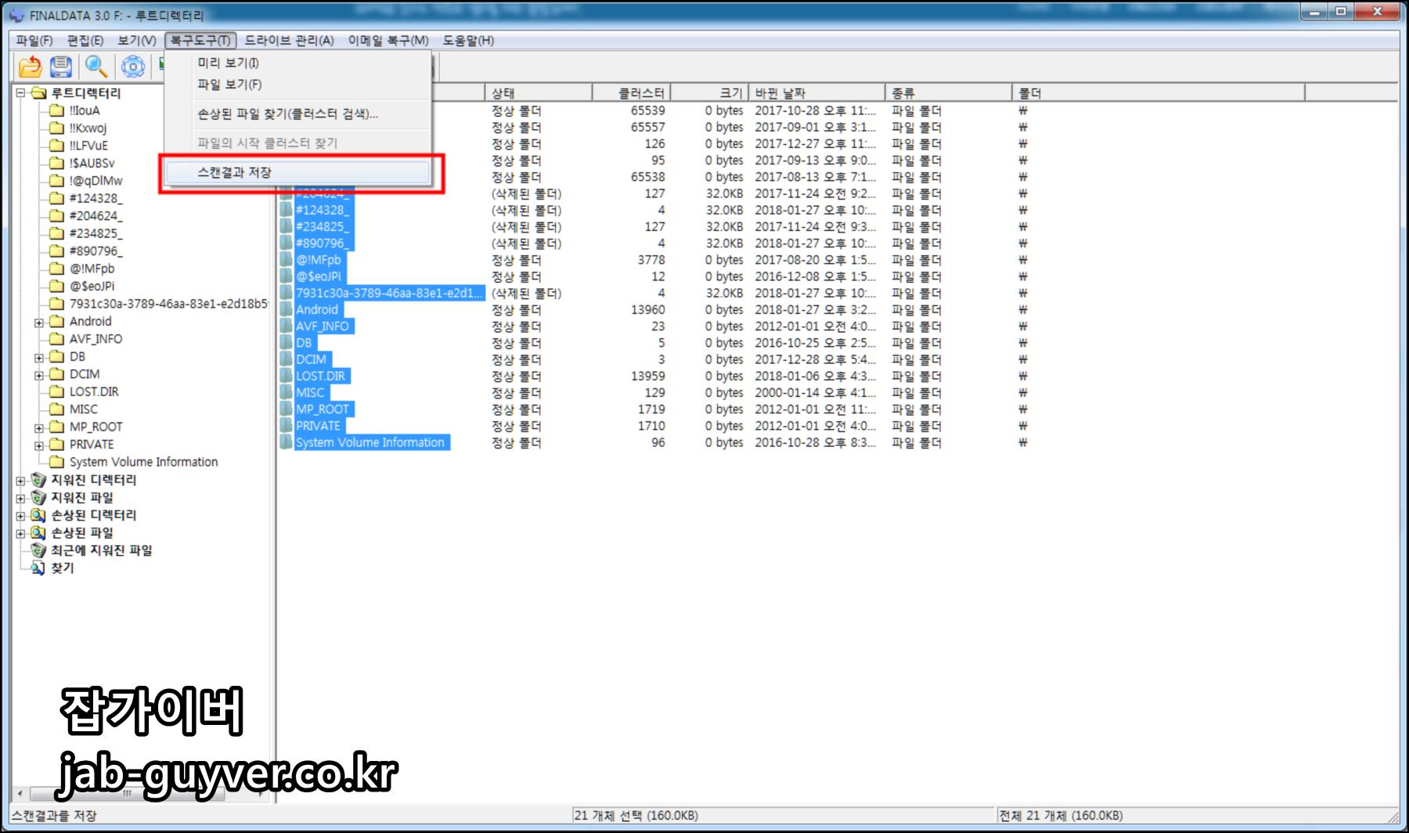Click the magnifier folder icon beside 손상된 디렉터리
This screenshot has height=833, width=1409.
click(38, 515)
